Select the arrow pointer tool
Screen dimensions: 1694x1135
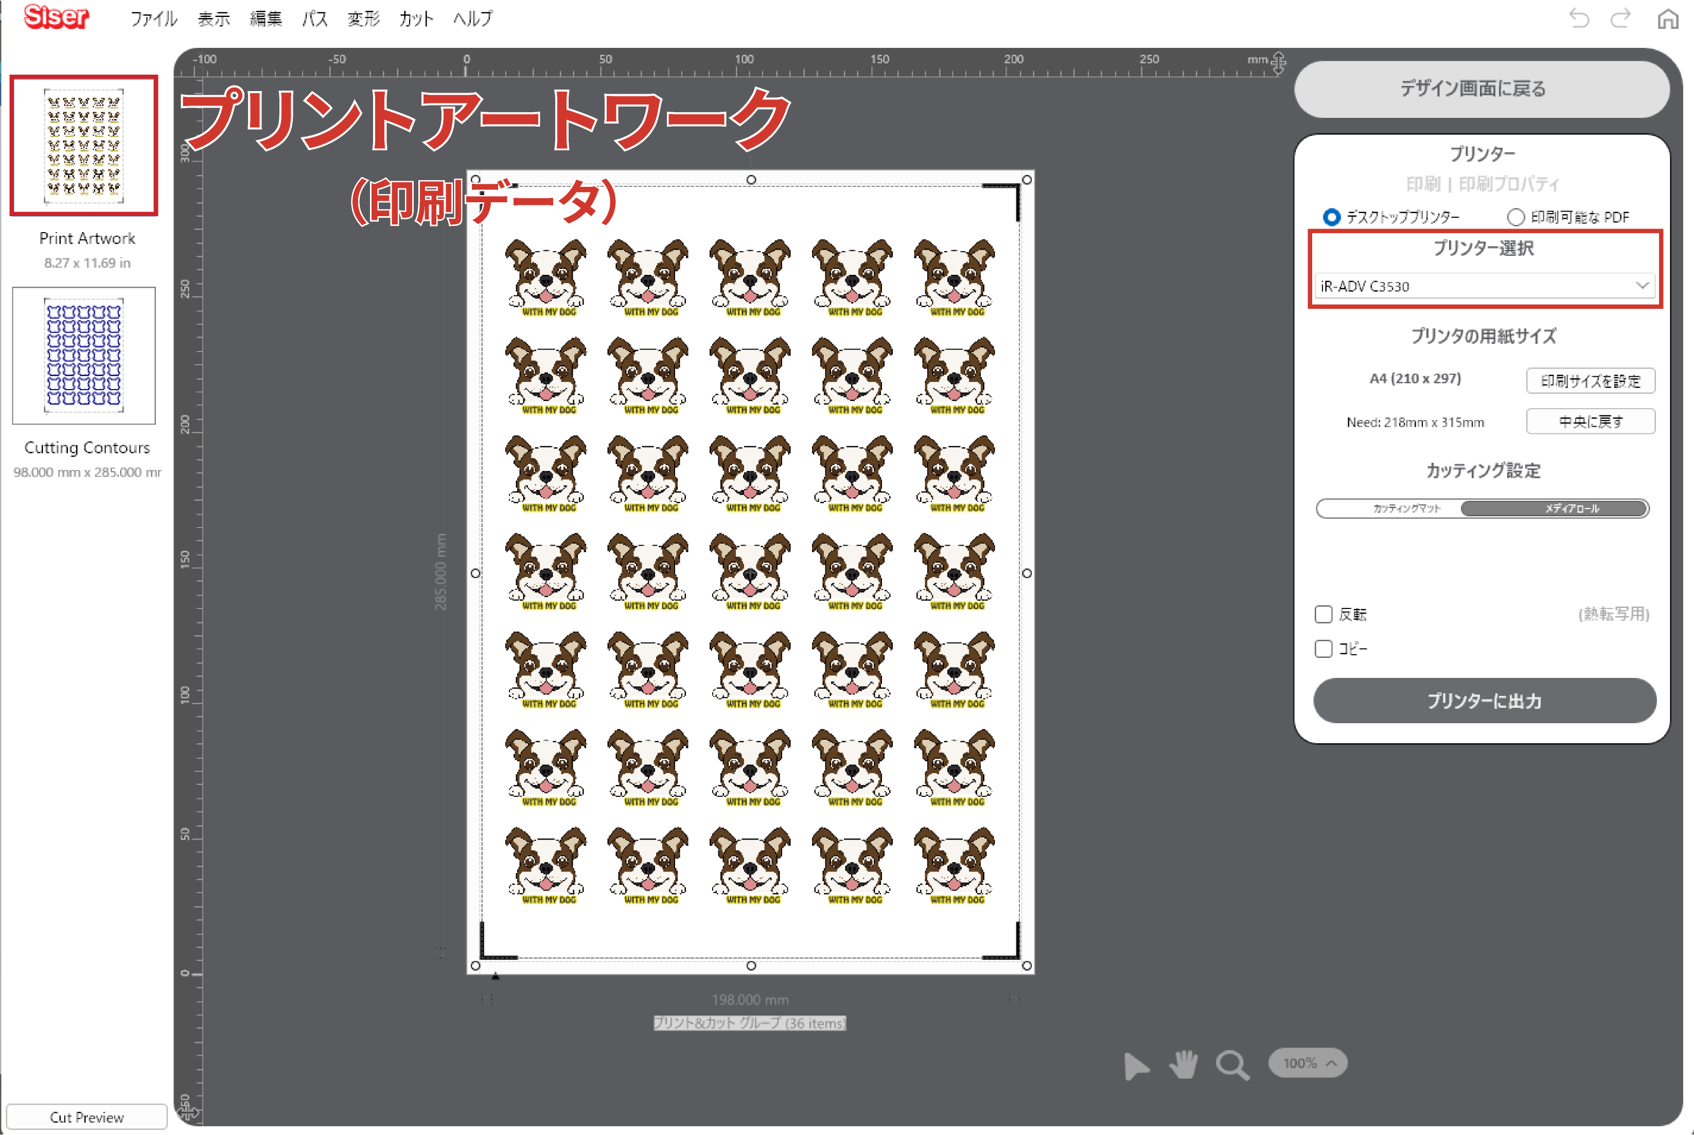coord(1136,1066)
